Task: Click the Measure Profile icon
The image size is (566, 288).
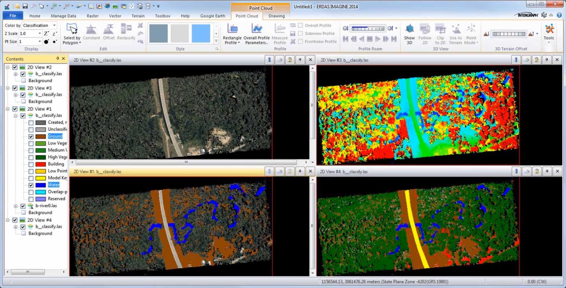Action: (x=279, y=34)
